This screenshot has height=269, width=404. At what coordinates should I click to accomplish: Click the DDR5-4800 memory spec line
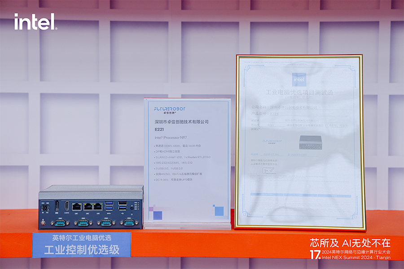coord(177,146)
